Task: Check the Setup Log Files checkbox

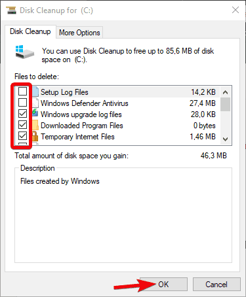Action: 22,91
